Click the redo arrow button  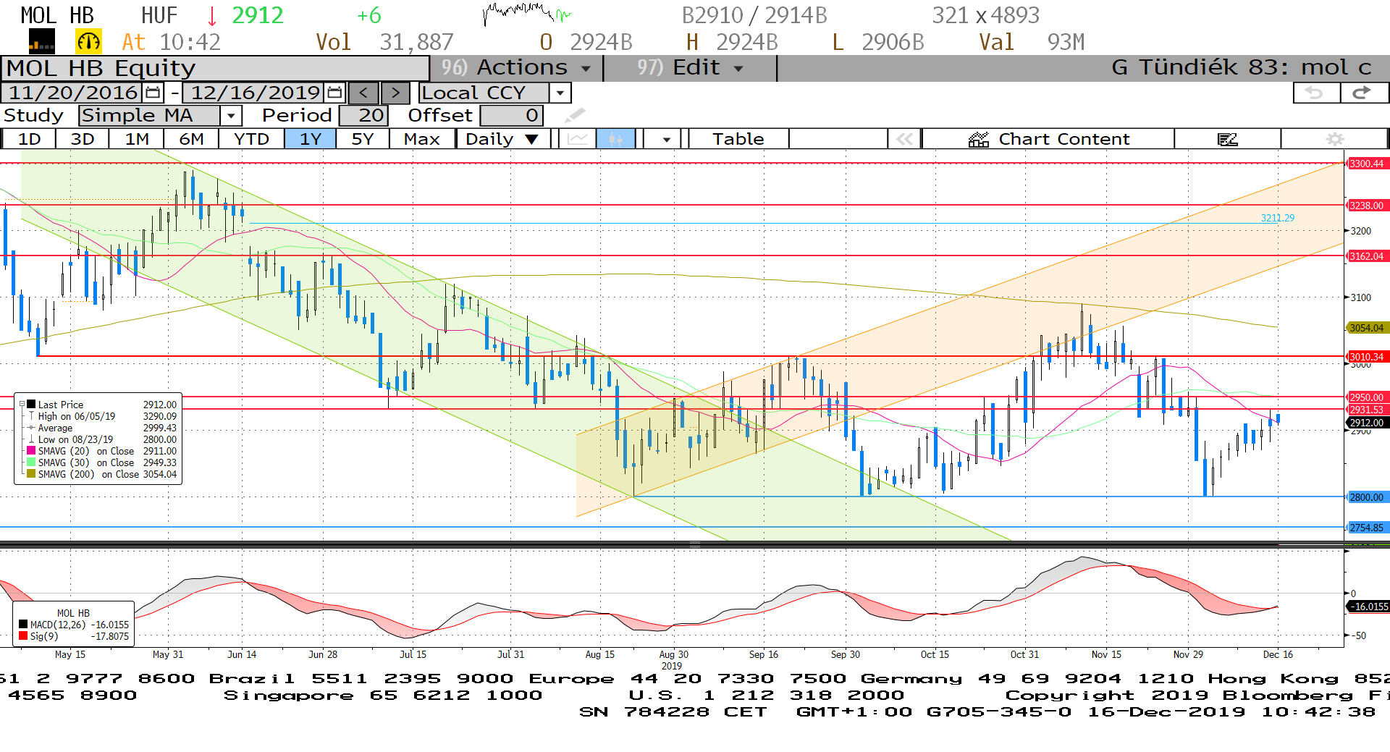(x=1363, y=93)
